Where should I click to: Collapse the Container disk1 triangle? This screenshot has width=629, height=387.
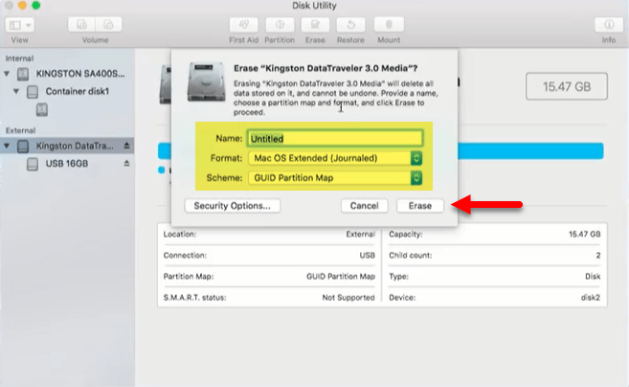click(16, 91)
